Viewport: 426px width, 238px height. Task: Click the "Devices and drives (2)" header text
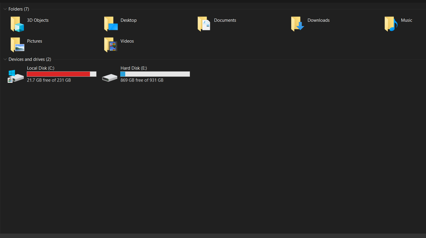coord(30,59)
